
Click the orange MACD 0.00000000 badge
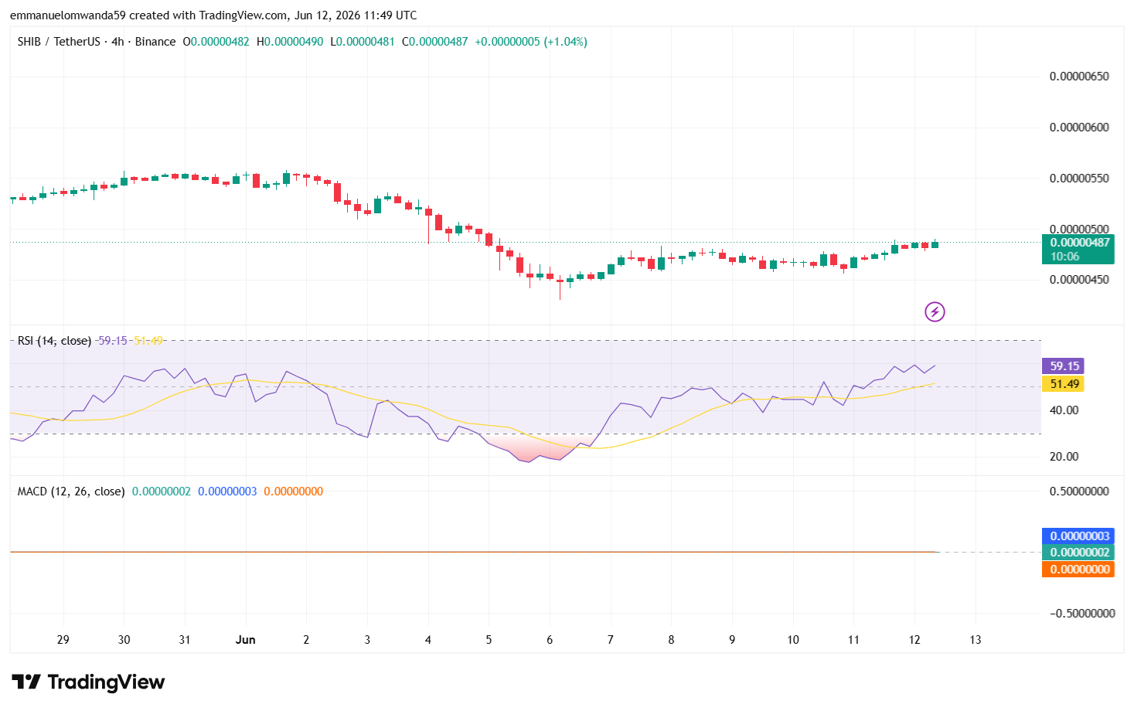coord(1078,569)
